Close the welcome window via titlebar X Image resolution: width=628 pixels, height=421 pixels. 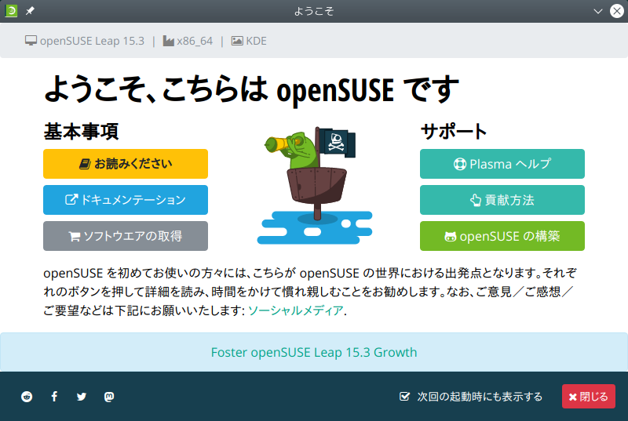pos(617,11)
